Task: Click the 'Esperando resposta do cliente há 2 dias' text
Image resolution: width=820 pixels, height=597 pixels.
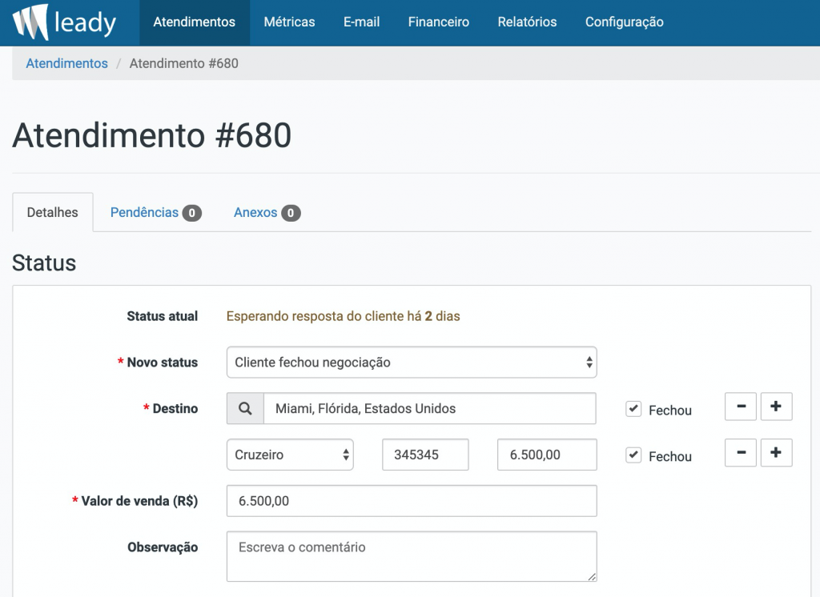Action: [343, 316]
